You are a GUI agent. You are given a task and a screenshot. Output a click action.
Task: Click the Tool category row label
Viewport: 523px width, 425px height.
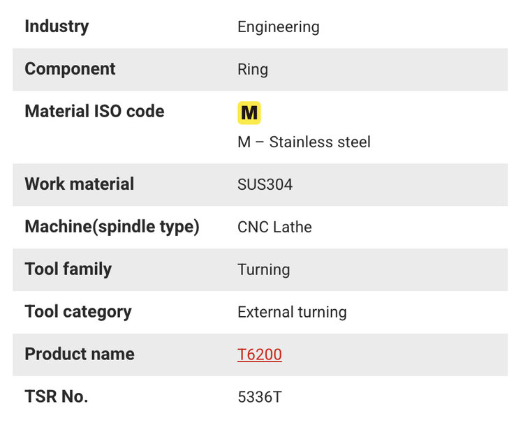click(x=78, y=312)
